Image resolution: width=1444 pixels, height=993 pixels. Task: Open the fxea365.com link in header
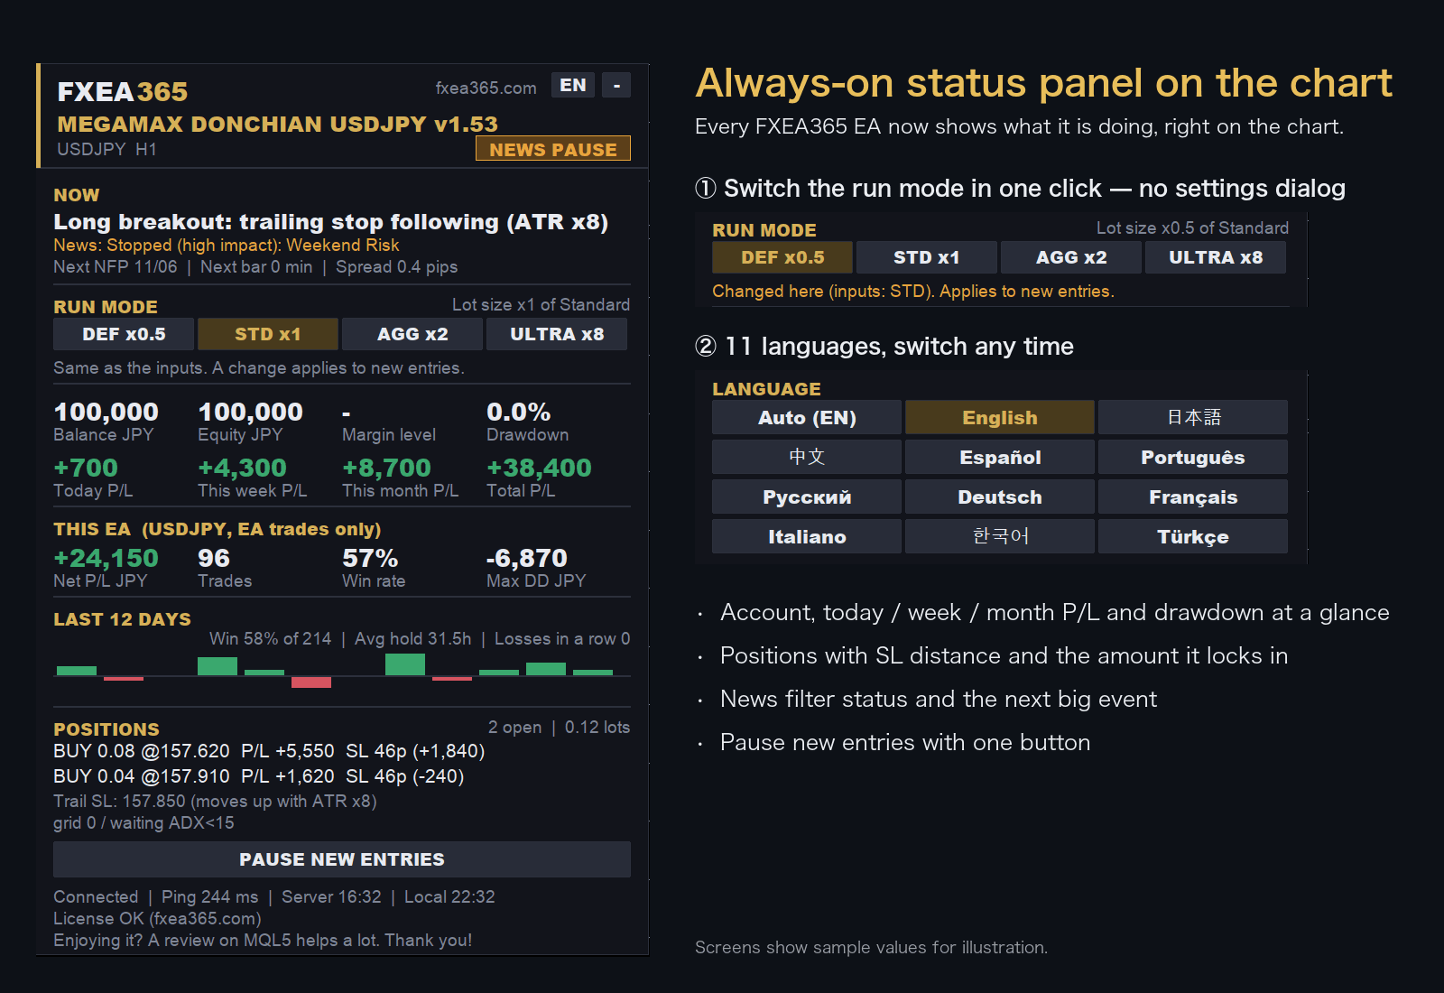pos(486,88)
